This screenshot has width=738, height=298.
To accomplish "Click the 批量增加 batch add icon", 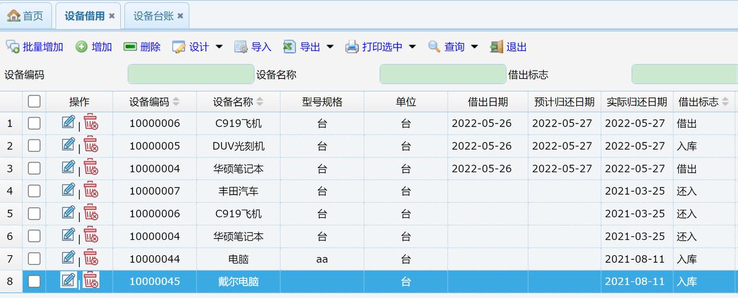I will coord(12,47).
